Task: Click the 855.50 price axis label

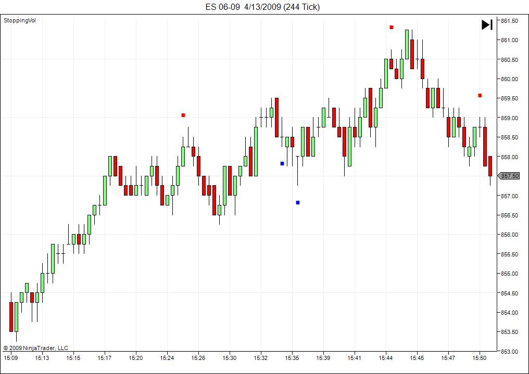Action: point(509,254)
